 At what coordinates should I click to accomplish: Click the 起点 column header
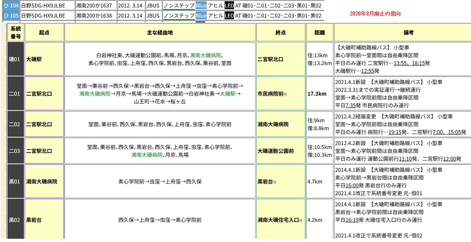(x=44, y=33)
